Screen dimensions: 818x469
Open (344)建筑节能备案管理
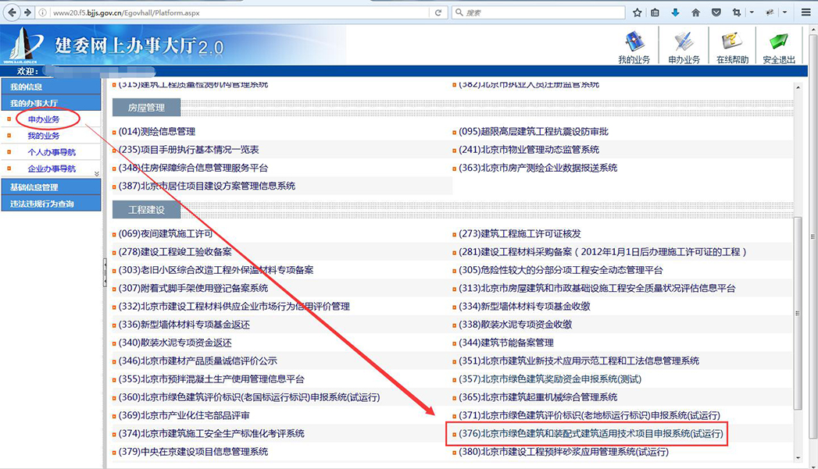tap(506, 343)
